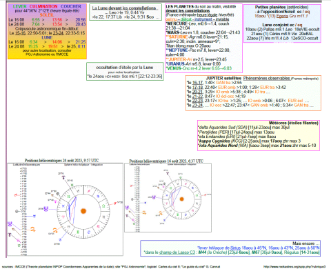The image size is (331, 269).
Task: Click the red Mars symbol right of 24 août wheel
Action: pyautogui.click(x=114, y=203)
